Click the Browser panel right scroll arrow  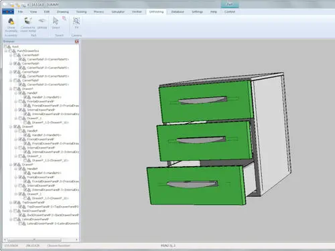pyautogui.click(x=76, y=240)
